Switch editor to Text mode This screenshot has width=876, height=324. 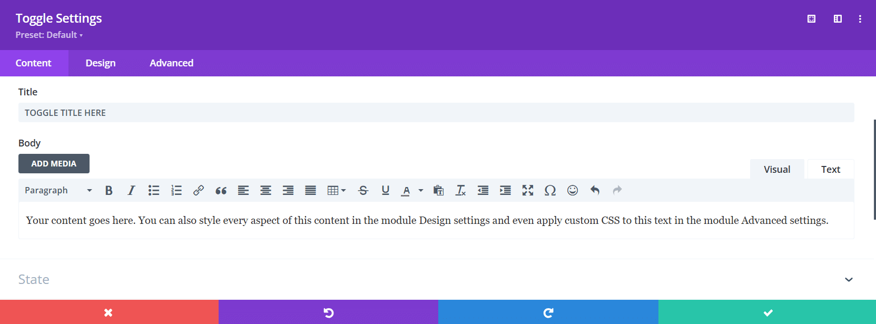(x=831, y=169)
